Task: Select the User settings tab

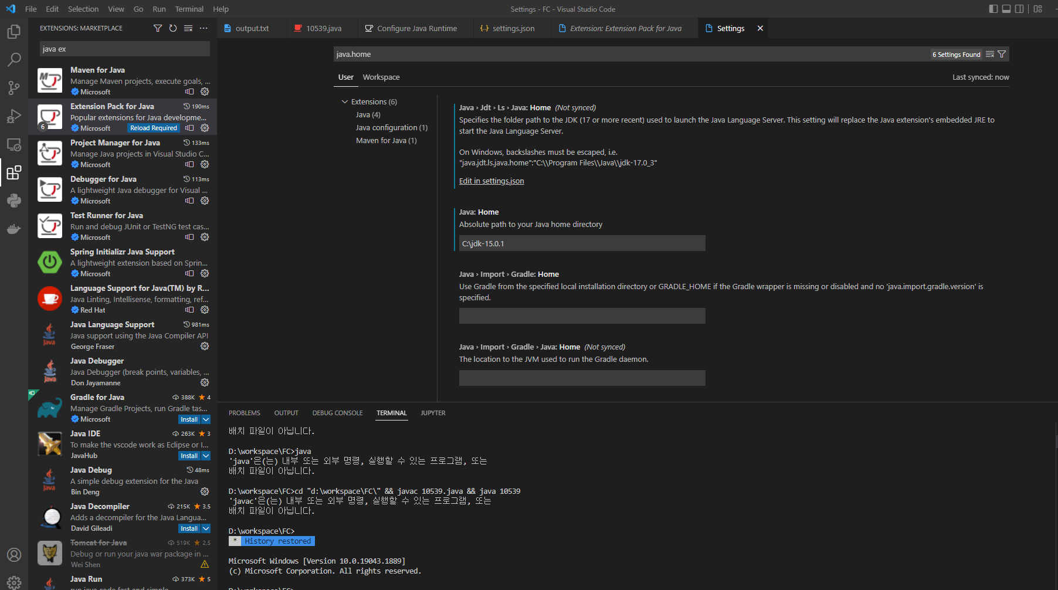Action: point(346,77)
